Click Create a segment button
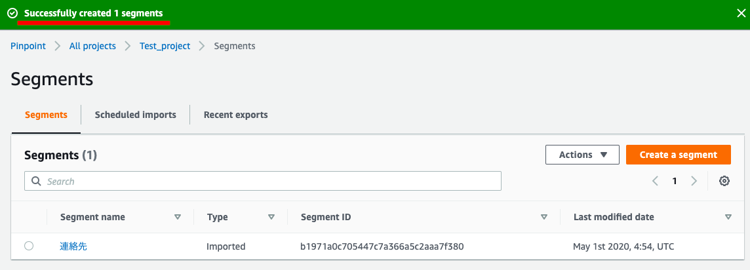The width and height of the screenshot is (750, 270). pos(678,155)
